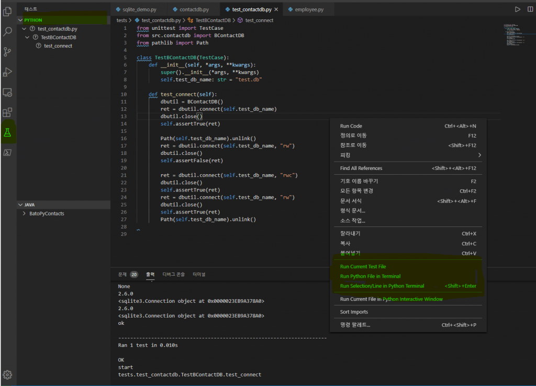Open the terminal panel icon below the Testing beaker
Image resolution: width=536 pixels, height=386 pixels.
tap(8, 152)
